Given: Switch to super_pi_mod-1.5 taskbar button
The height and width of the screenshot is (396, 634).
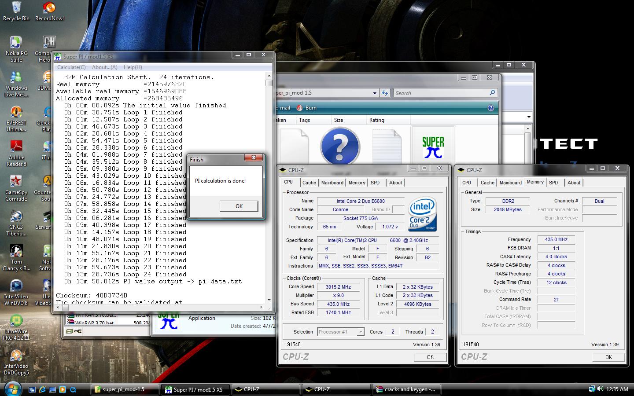Looking at the screenshot, I should click(125, 389).
